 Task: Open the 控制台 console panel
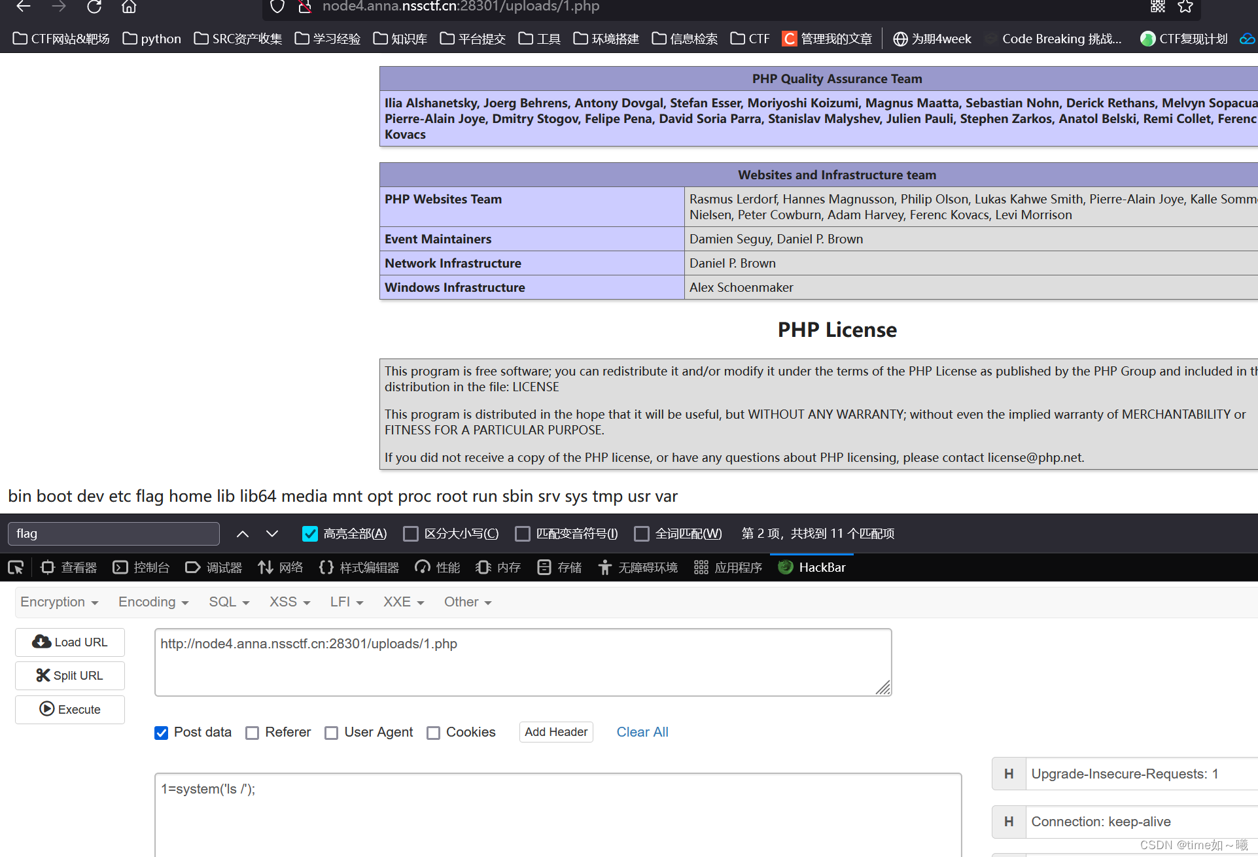tap(141, 567)
